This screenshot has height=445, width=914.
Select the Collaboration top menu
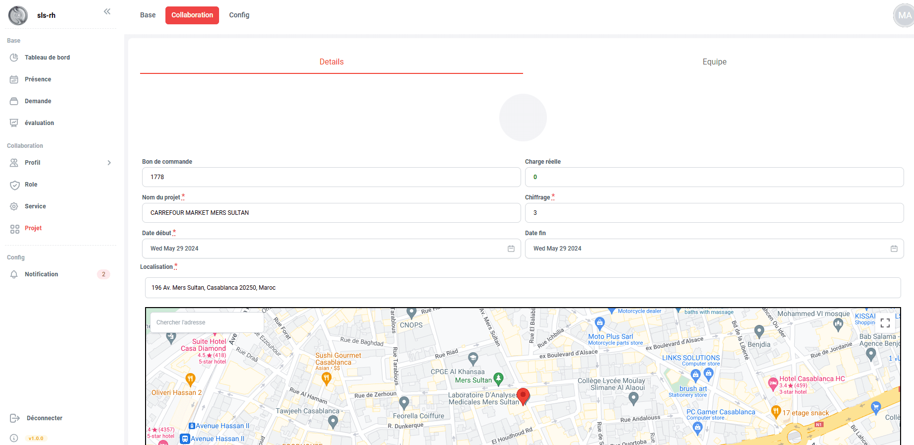(192, 15)
